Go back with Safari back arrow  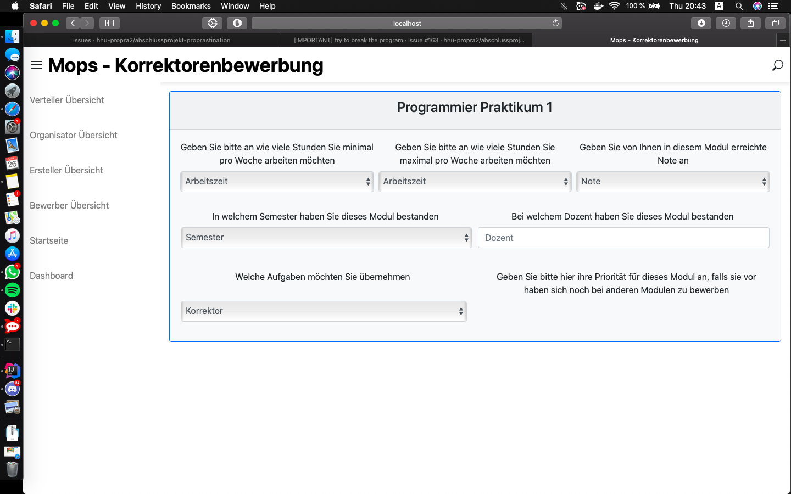73,23
